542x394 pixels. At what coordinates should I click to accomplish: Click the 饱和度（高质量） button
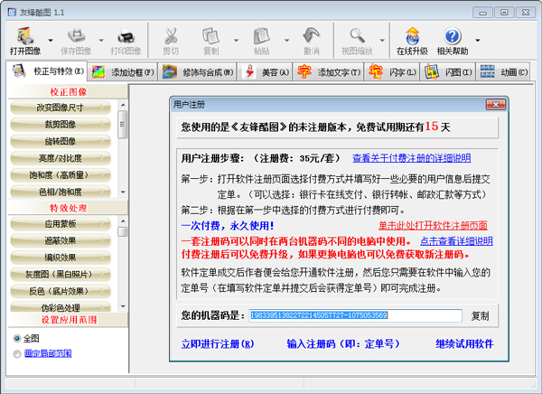click(x=61, y=175)
